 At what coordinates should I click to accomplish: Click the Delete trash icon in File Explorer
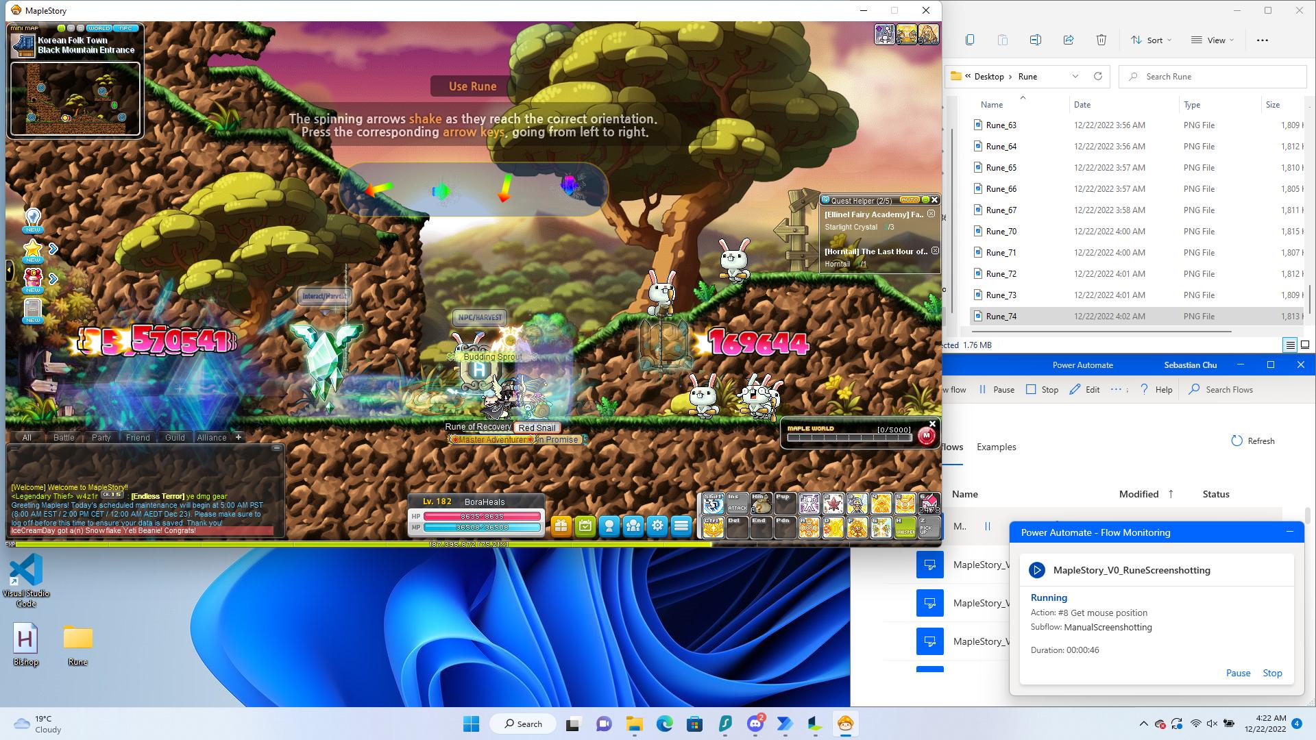click(x=1101, y=40)
